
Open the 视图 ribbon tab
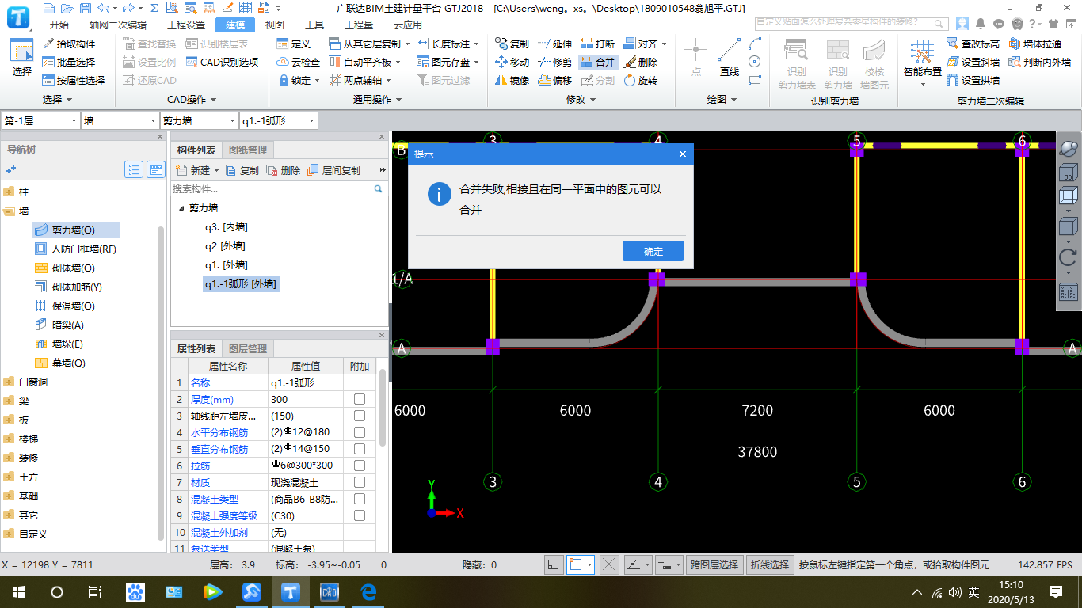click(x=274, y=25)
